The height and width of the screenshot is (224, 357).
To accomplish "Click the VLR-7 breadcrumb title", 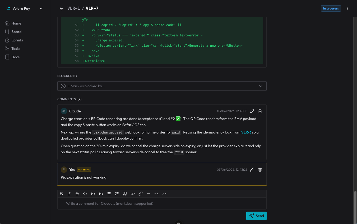I will click(x=92, y=8).
